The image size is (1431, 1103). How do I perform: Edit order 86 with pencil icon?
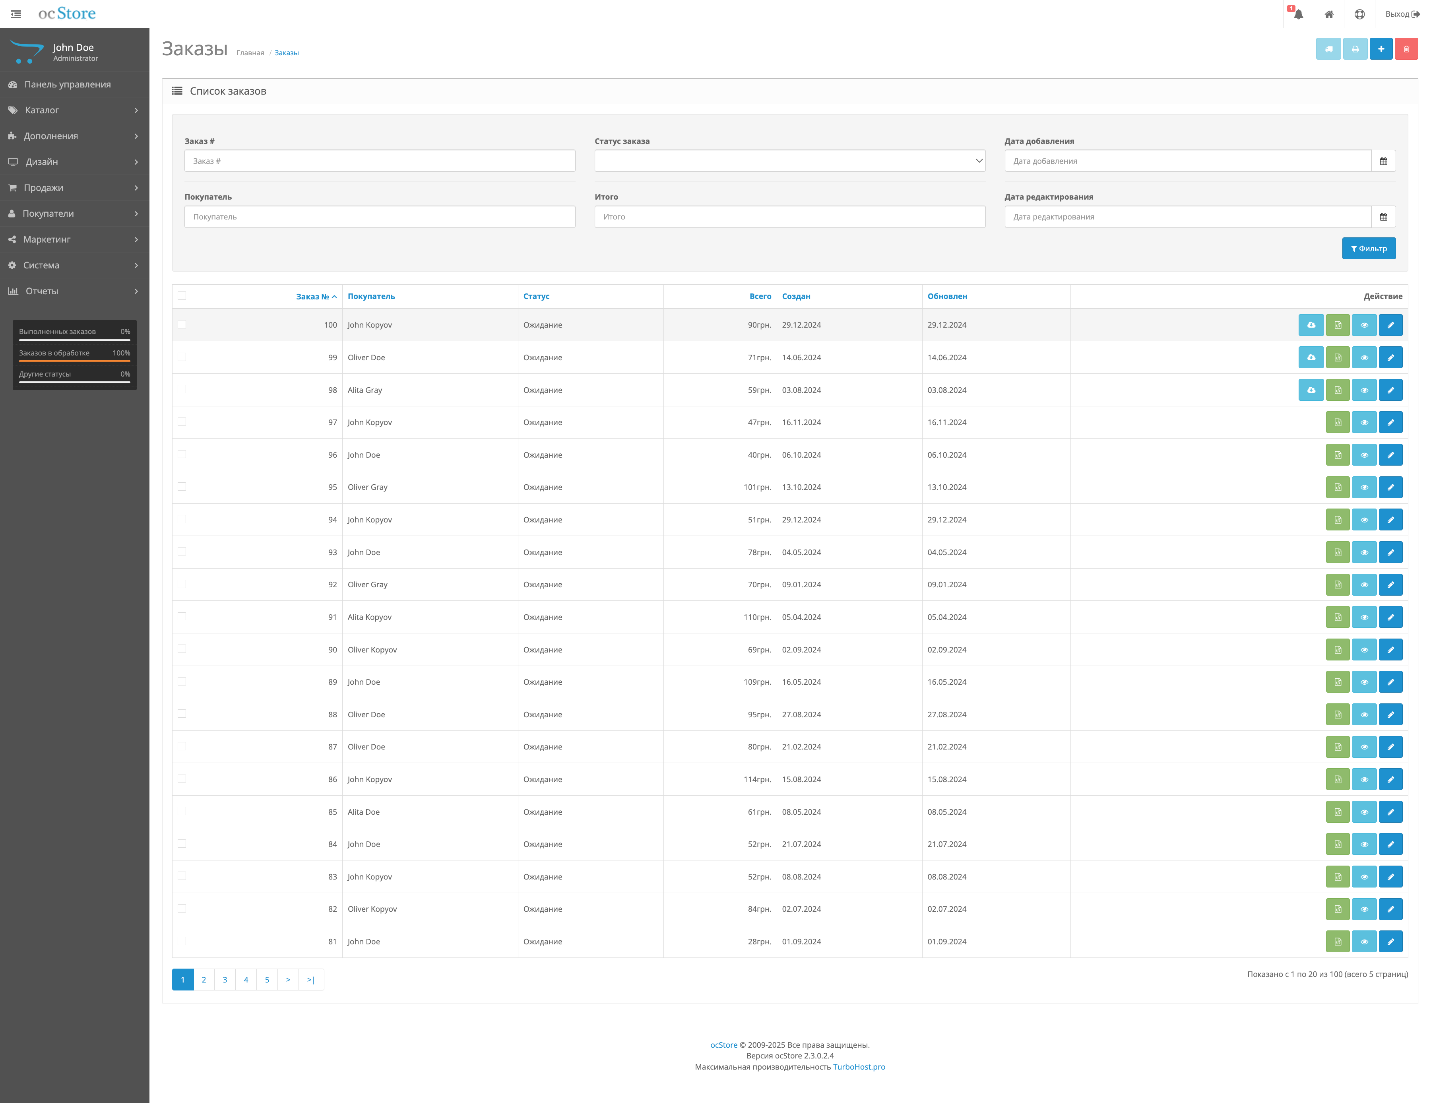(x=1390, y=779)
